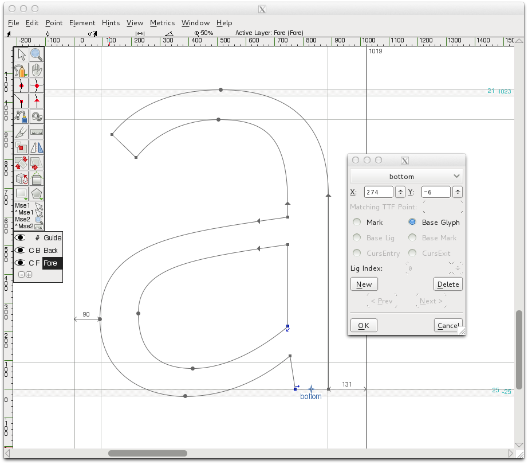This screenshot has width=528, height=464.
Task: Open the 'bottom' anchor class dropdown
Action: point(407,176)
